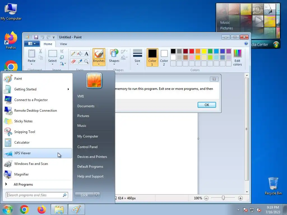
Task: Open Calculator from Start menu
Action: [x=38, y=142]
